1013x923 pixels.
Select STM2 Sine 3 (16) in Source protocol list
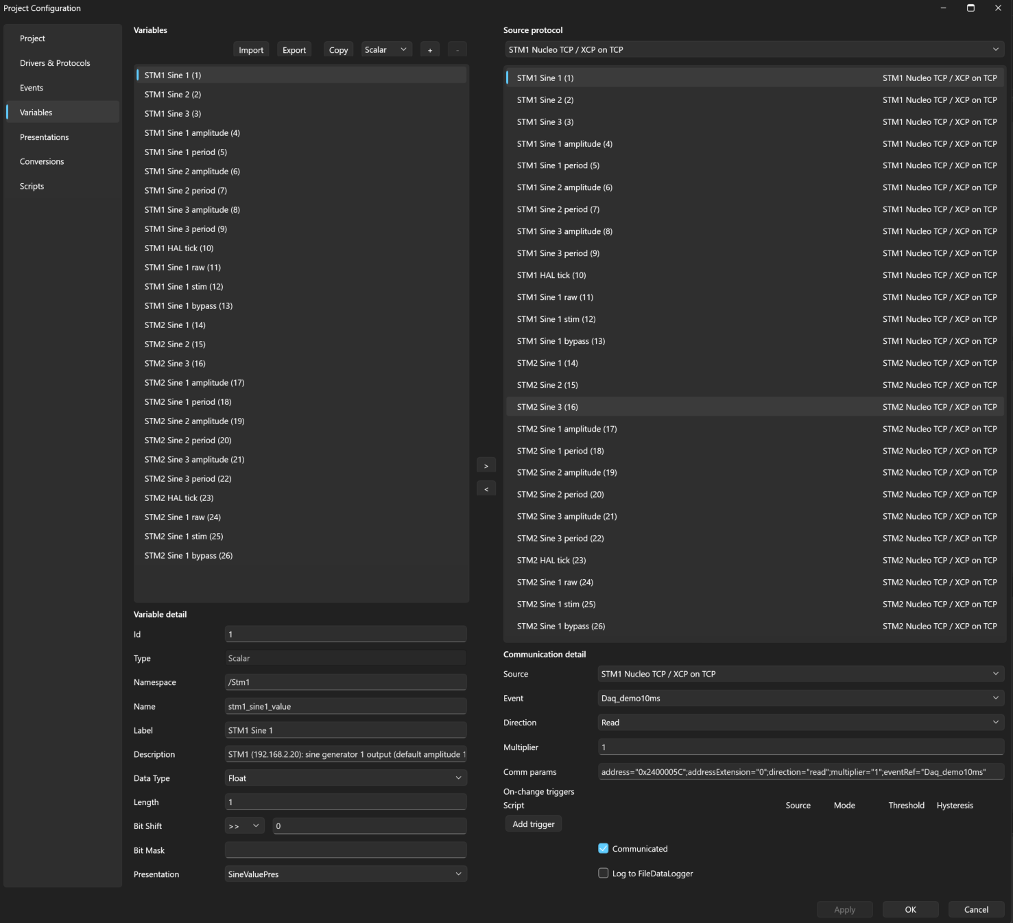(x=754, y=407)
